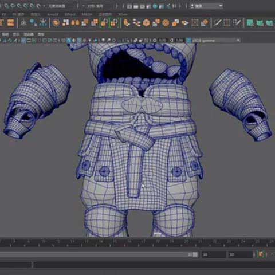The image size is (275, 275).
Task: Click the exposure value field 0.00
Action: [162, 40]
